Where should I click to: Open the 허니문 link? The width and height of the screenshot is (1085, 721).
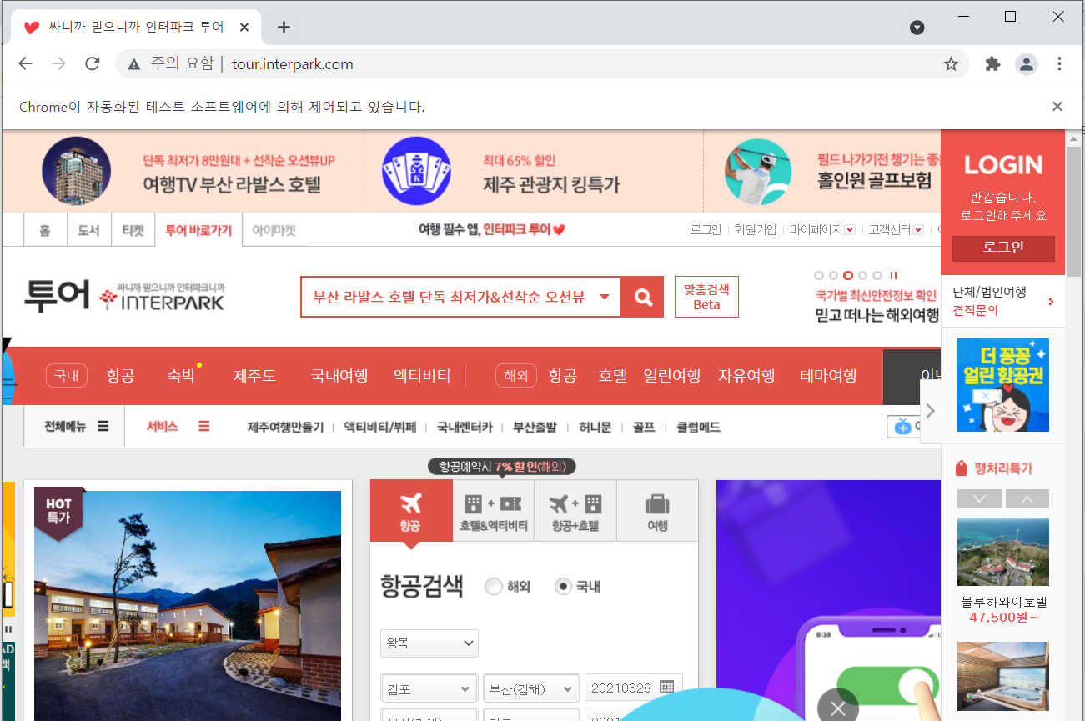pos(595,428)
